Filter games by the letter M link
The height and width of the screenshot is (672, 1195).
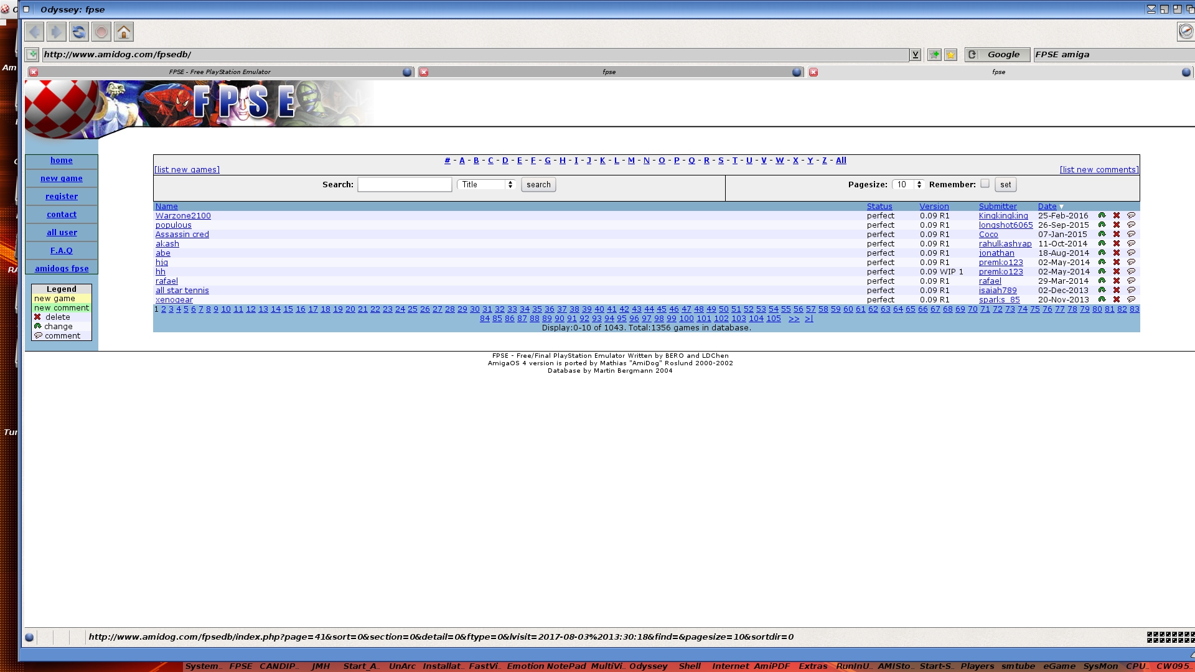point(631,161)
